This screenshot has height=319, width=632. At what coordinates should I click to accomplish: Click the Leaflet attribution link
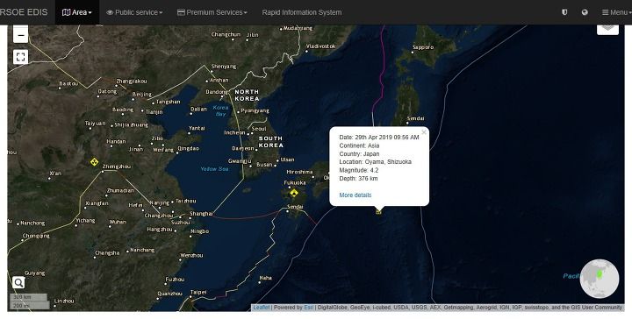(262, 308)
